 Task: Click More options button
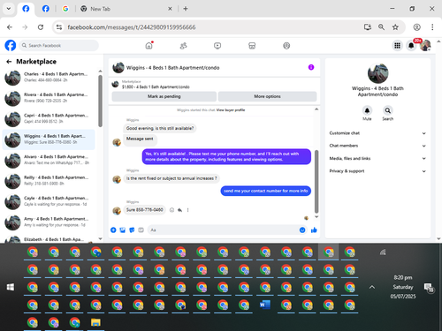click(267, 96)
